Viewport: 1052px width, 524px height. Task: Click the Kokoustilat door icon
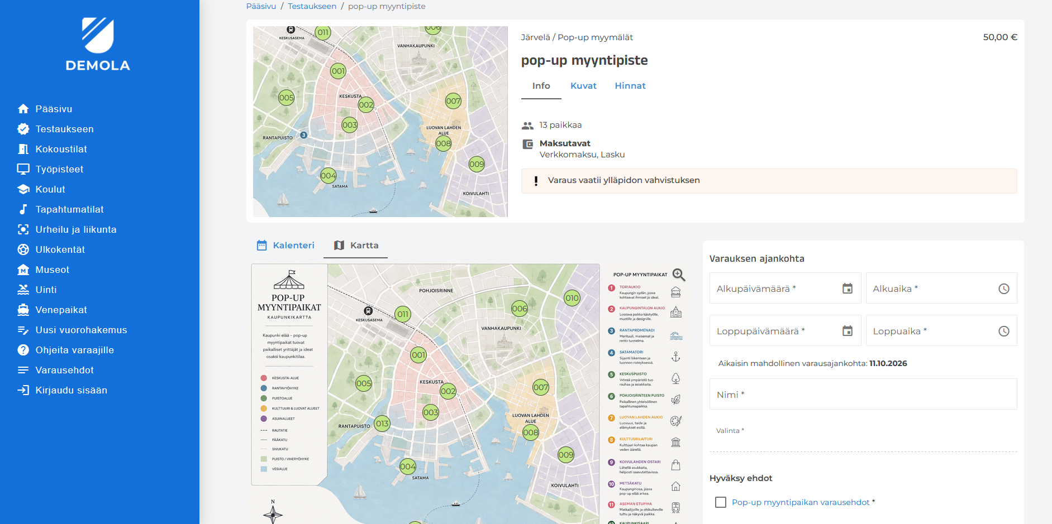pyautogui.click(x=23, y=149)
